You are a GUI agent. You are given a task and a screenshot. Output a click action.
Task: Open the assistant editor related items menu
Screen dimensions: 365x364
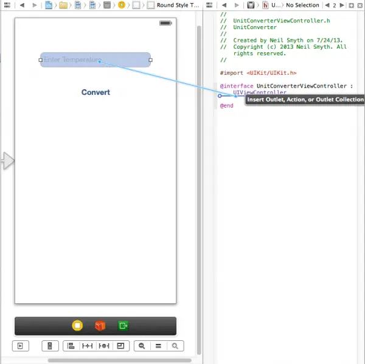pos(210,5)
